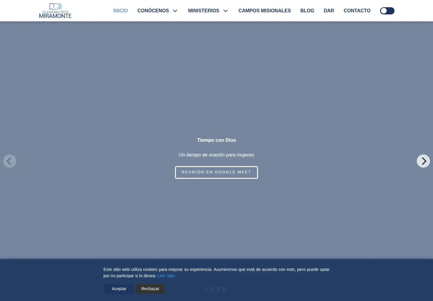This screenshot has height=301, width=433.
Task: Click Reunión en Google Meet button
Action: pos(216,172)
